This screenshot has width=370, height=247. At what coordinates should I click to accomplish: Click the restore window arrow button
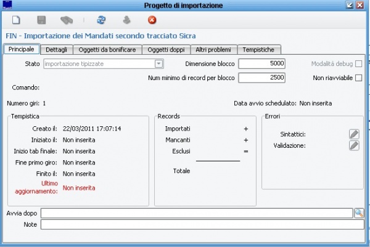[349, 5]
